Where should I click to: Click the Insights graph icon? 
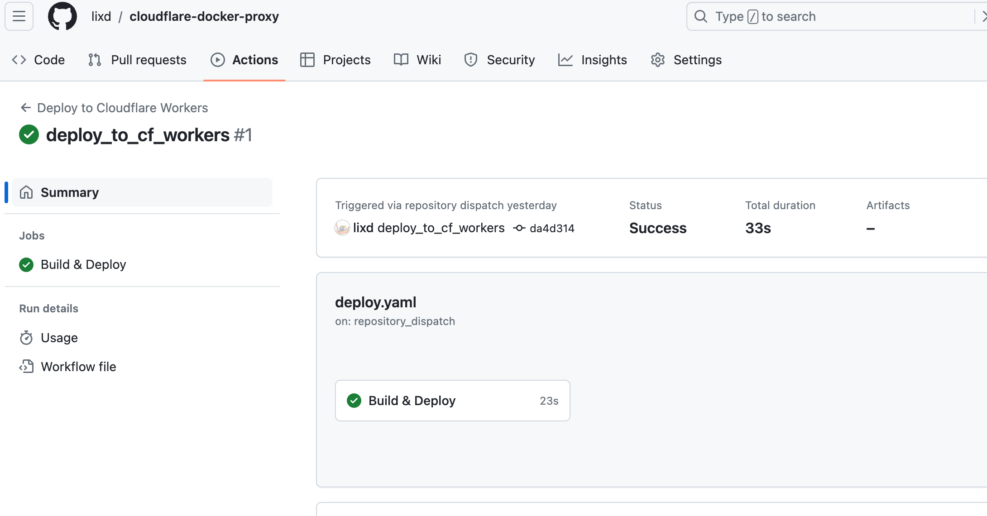click(x=565, y=60)
